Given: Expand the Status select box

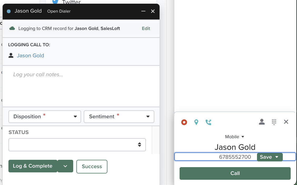Looking at the screenshot, I should (x=77, y=145).
